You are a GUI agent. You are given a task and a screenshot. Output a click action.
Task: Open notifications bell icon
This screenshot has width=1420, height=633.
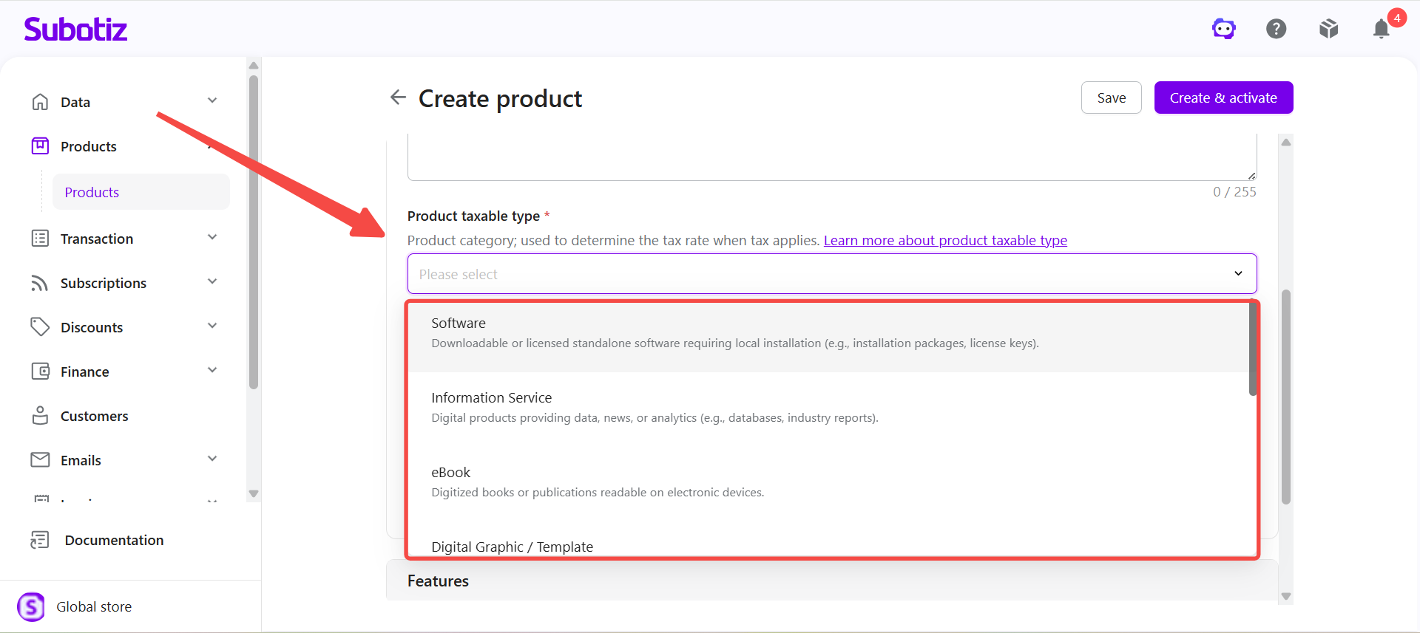pyautogui.click(x=1382, y=29)
